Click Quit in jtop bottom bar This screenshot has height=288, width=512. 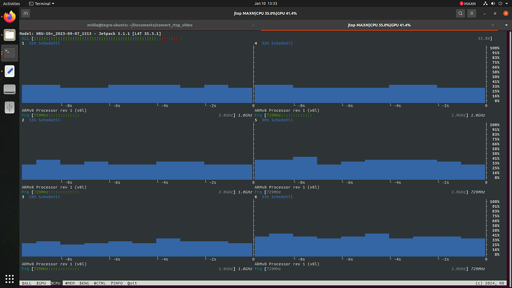(132, 283)
